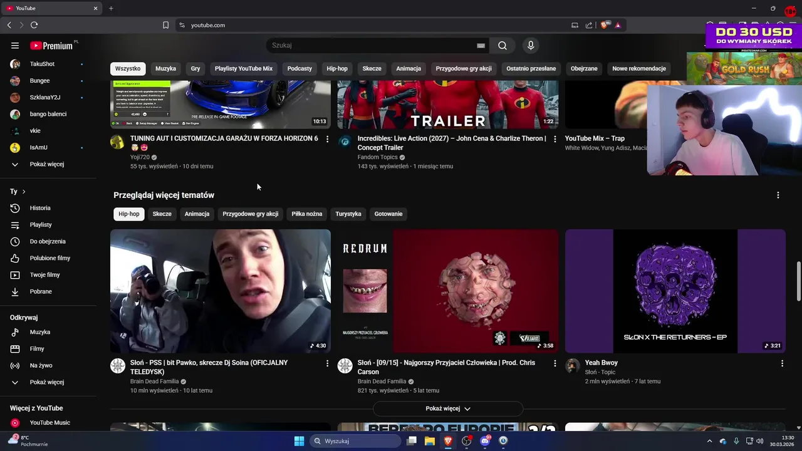Play Słoń x The Returners EP thumbnail
The width and height of the screenshot is (802, 451).
click(675, 291)
